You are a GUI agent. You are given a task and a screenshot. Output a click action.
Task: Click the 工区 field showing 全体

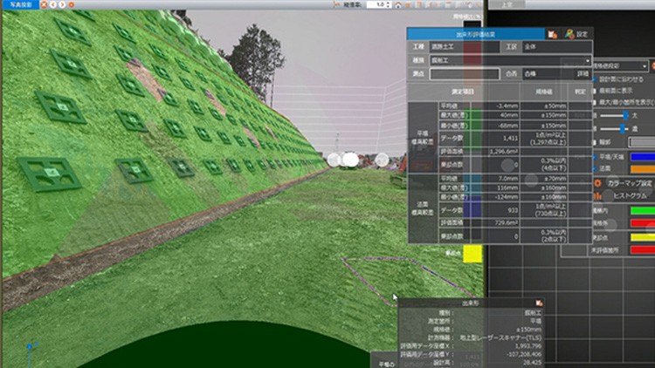pyautogui.click(x=557, y=47)
